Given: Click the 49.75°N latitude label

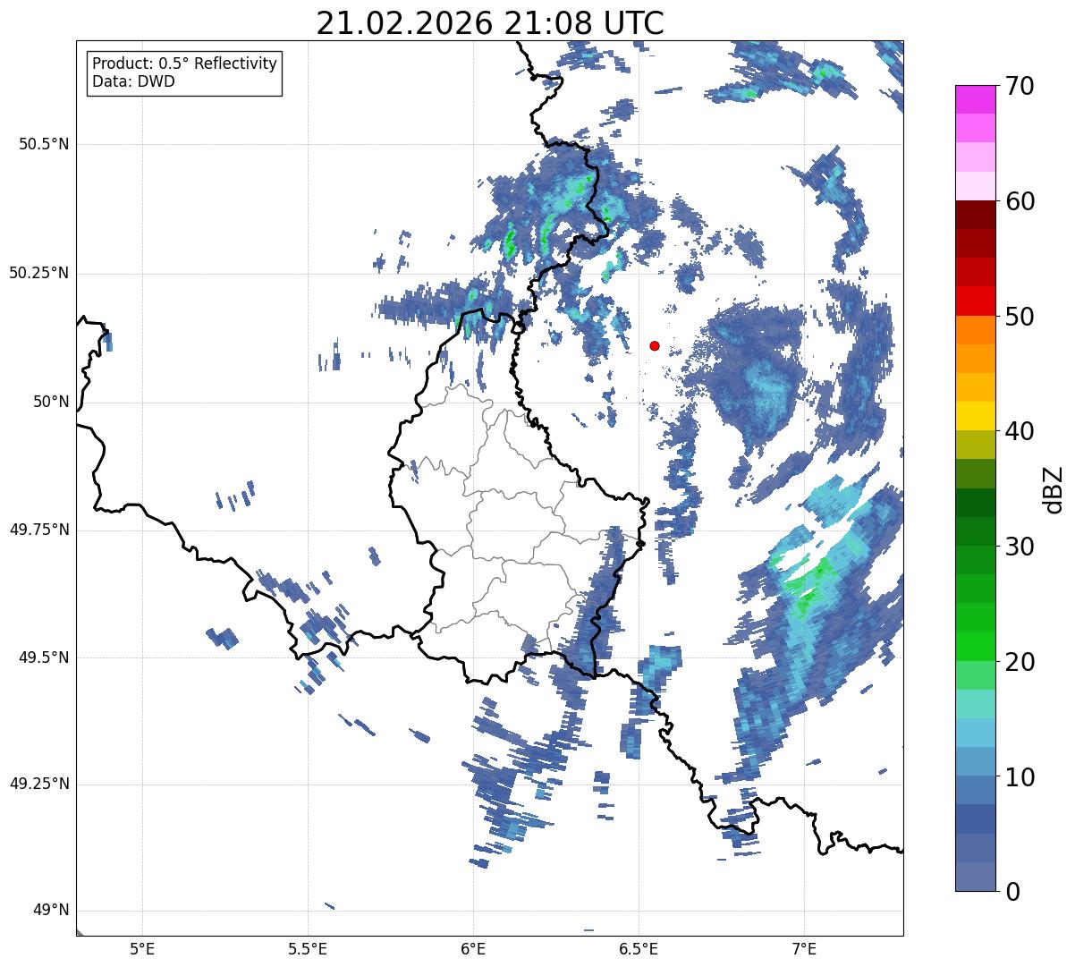Looking at the screenshot, I should coord(39,530).
